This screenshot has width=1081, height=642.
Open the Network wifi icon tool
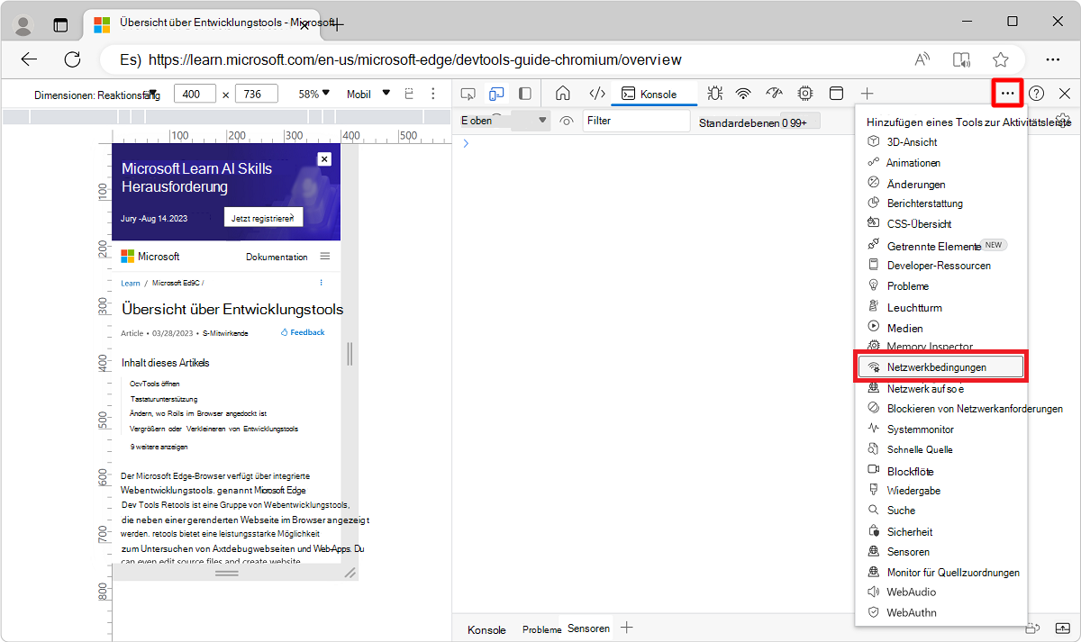(743, 93)
